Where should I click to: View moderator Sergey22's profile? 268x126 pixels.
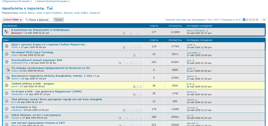[x=95, y=13]
